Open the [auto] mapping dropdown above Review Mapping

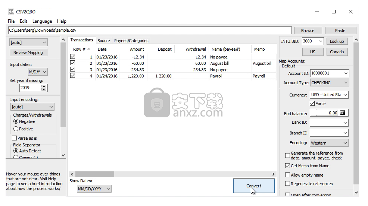tap(28, 42)
